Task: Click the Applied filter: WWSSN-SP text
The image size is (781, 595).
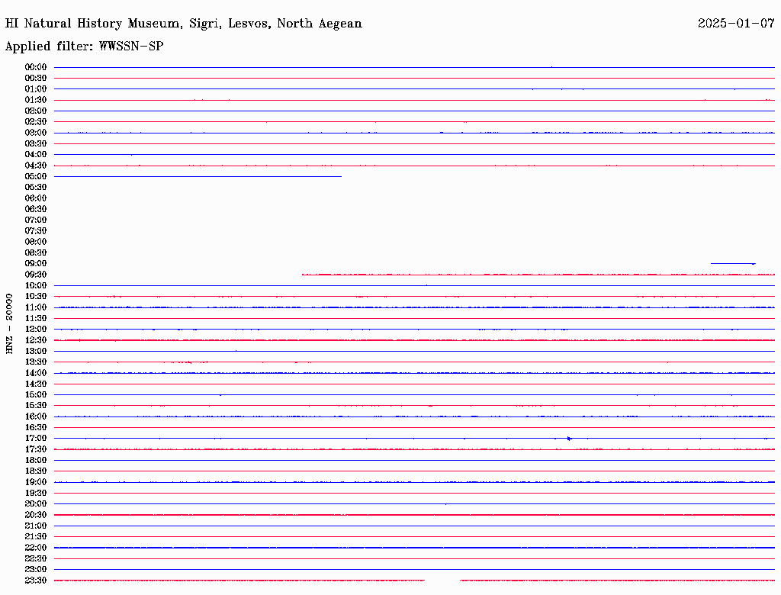Action: click(x=84, y=47)
